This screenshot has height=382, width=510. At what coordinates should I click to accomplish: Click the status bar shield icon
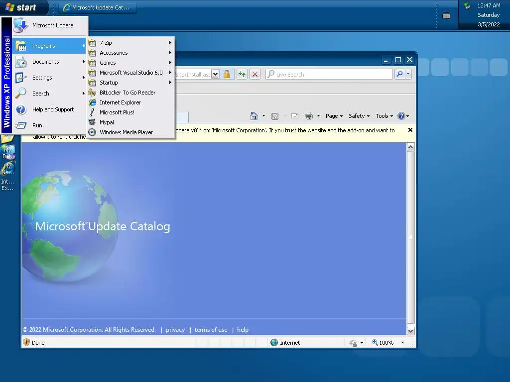pos(26,342)
